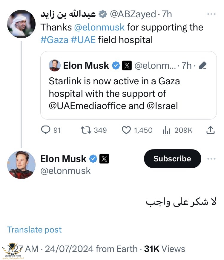The width and height of the screenshot is (224, 260).
Task: Open ABZayed profile picture
Action: click(x=21, y=24)
